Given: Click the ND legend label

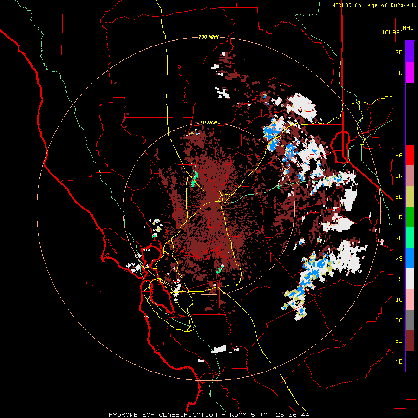Looking at the screenshot, I should pos(398,362).
